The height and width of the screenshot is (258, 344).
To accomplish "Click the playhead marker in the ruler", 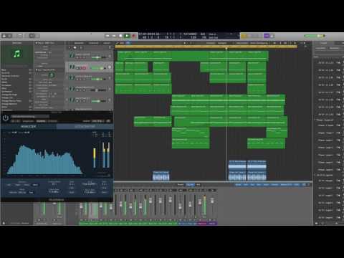I will pyautogui.click(x=226, y=48).
